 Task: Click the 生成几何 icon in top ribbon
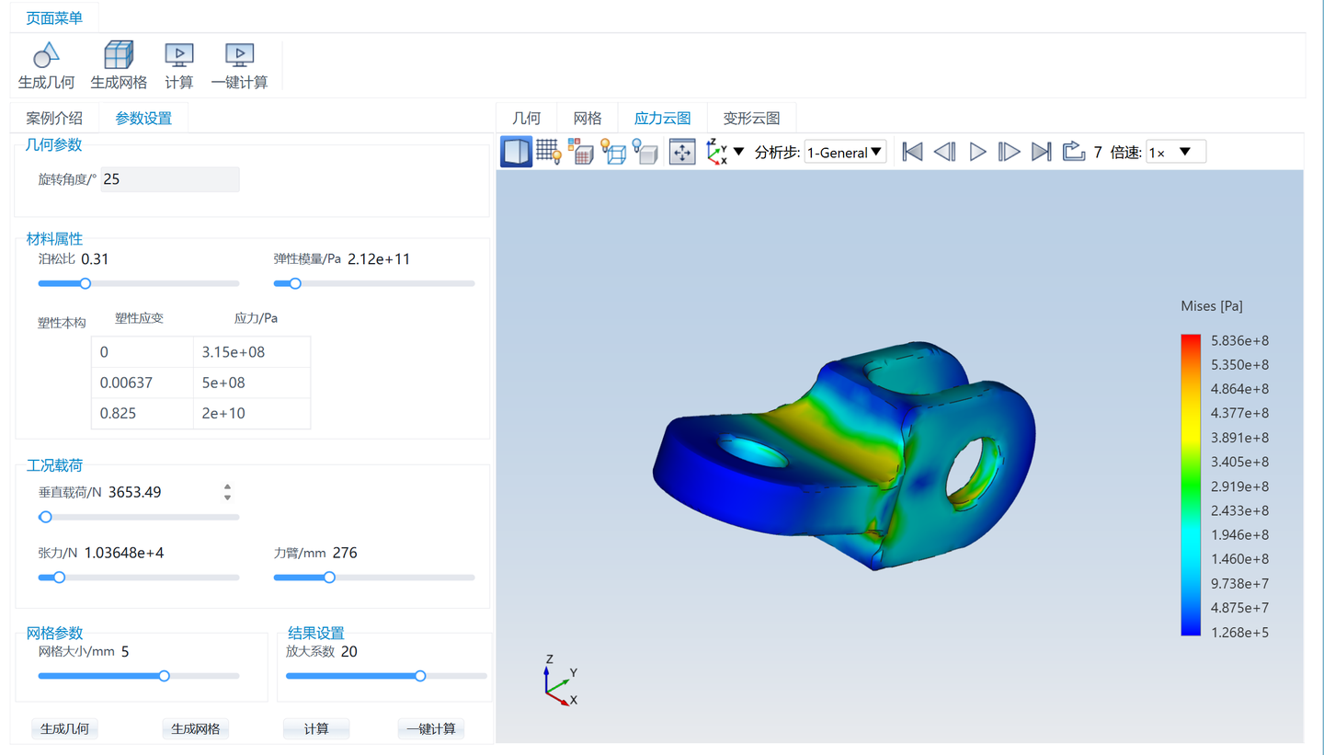[46, 55]
